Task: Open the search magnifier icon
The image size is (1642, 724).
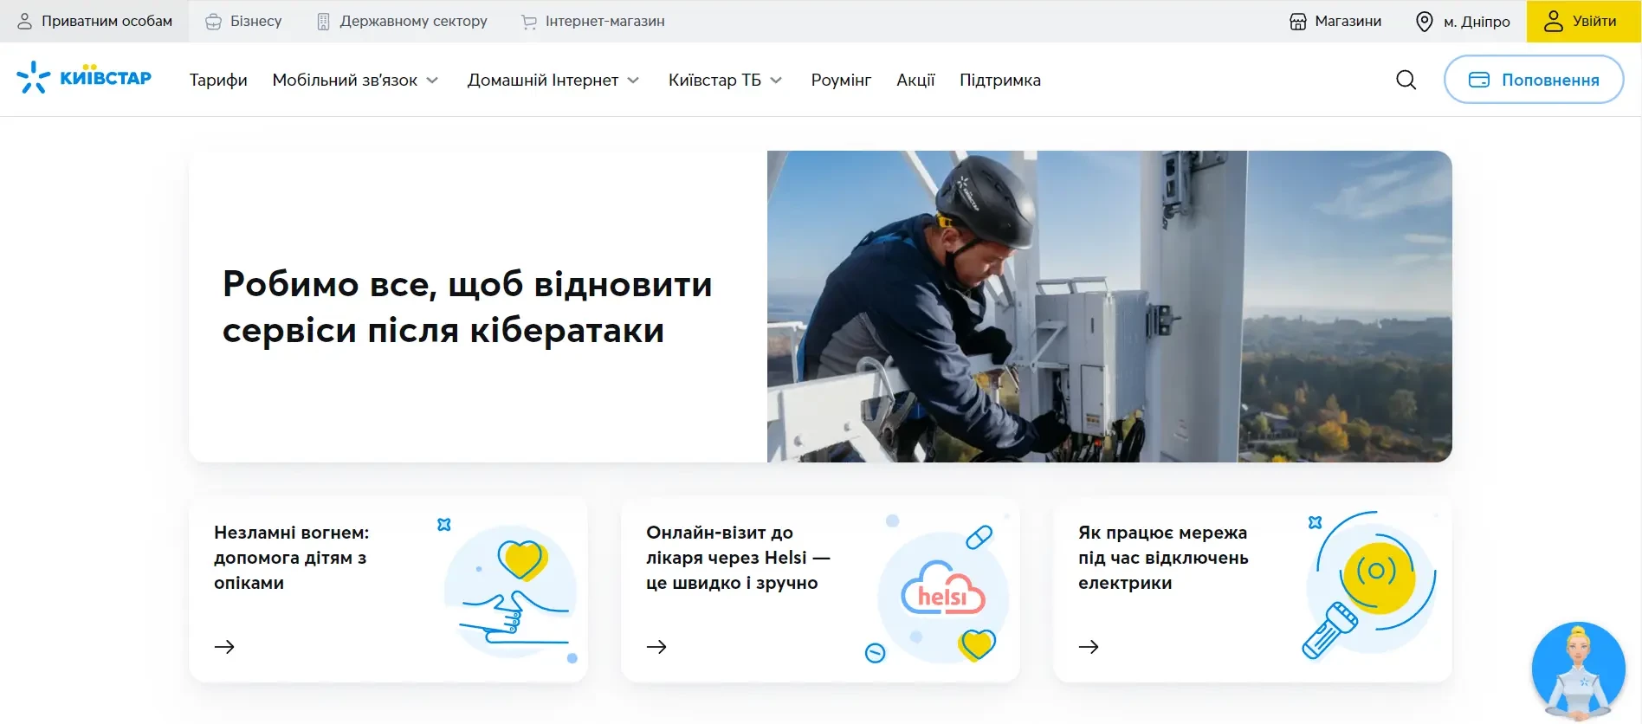Action: [x=1406, y=81]
